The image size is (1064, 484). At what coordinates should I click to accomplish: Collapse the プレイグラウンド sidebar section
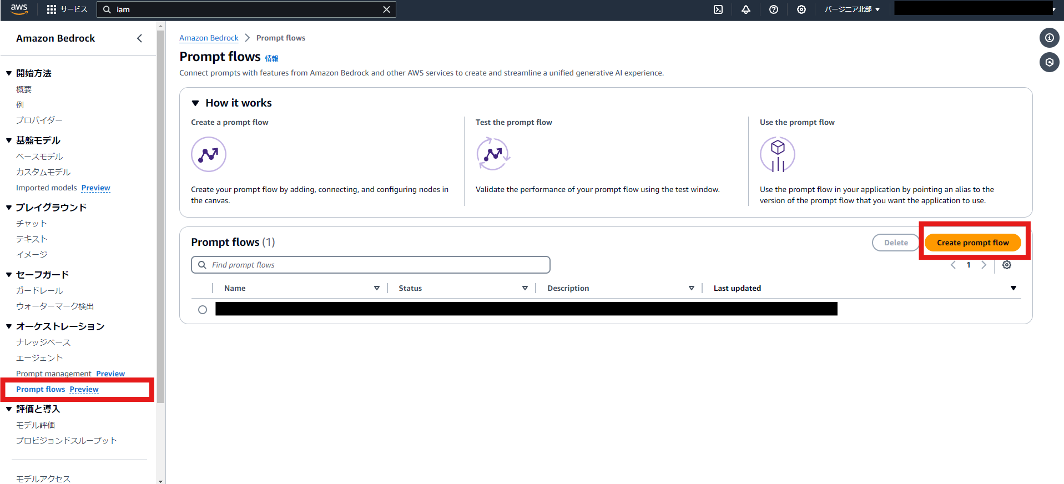click(x=9, y=208)
